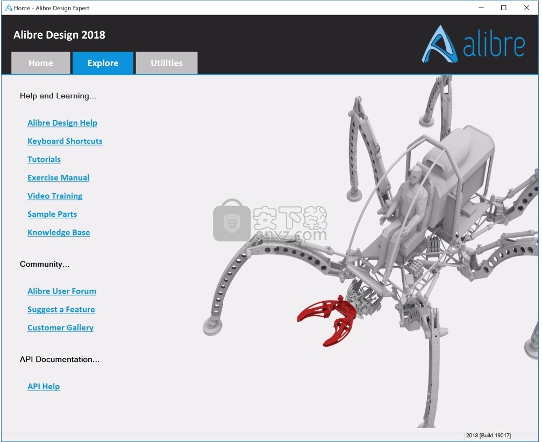Visit the Alibre User Forum
The image size is (542, 442).
click(x=62, y=291)
